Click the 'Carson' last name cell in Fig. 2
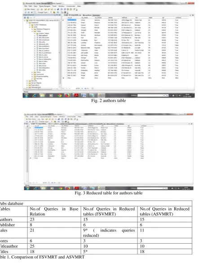This screenshot has height=263, width=199. click(x=83, y=25)
